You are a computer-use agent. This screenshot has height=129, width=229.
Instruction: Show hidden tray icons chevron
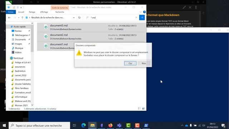[x=182, y=125]
